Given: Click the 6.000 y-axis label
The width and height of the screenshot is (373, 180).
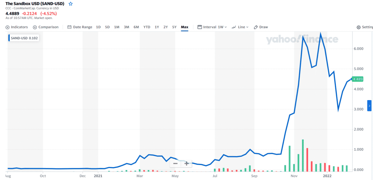Looking at the screenshot, I should click(358, 49).
